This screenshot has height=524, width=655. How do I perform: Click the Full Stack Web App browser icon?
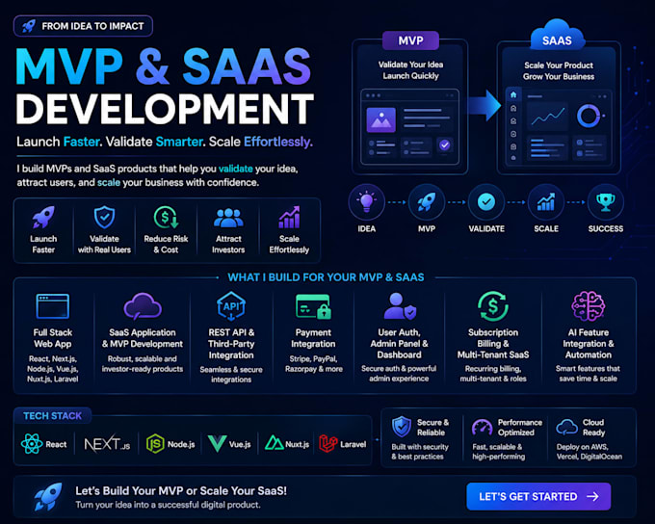(53, 306)
